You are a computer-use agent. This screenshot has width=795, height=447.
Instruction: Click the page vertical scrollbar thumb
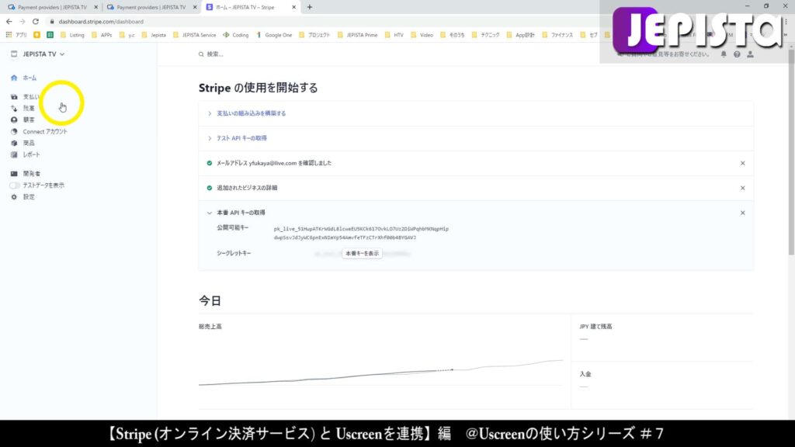click(x=791, y=151)
